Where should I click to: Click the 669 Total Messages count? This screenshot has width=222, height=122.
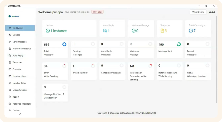[x=46, y=45]
